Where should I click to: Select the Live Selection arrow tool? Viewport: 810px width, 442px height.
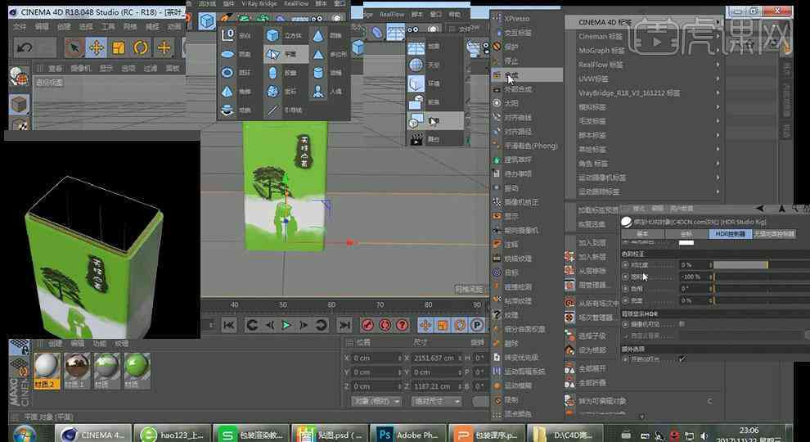[75, 48]
